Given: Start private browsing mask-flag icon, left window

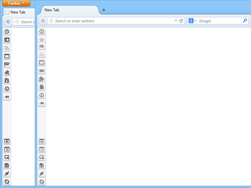Looking at the screenshot, I should (7, 64).
